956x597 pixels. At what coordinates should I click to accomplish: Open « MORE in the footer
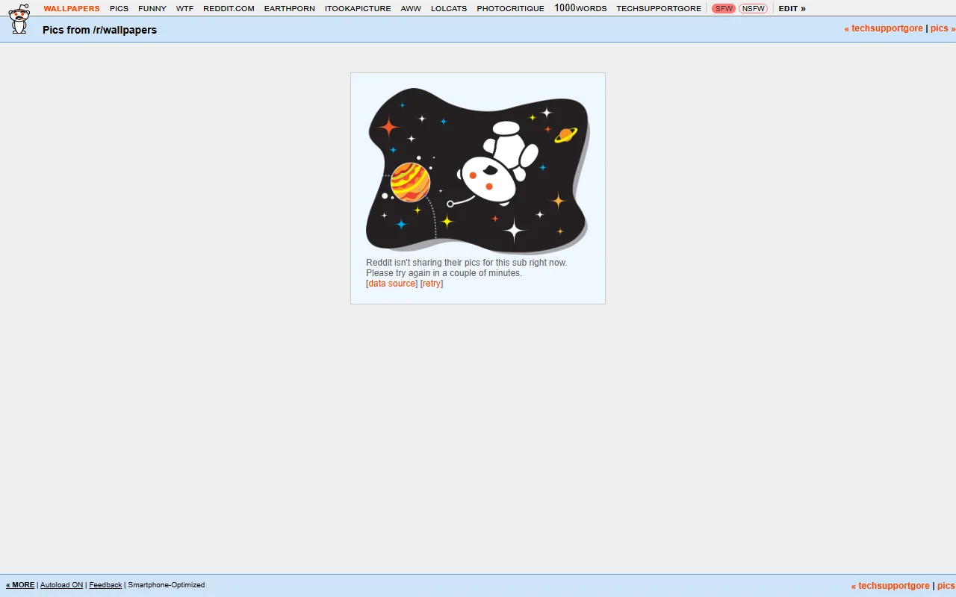click(19, 584)
